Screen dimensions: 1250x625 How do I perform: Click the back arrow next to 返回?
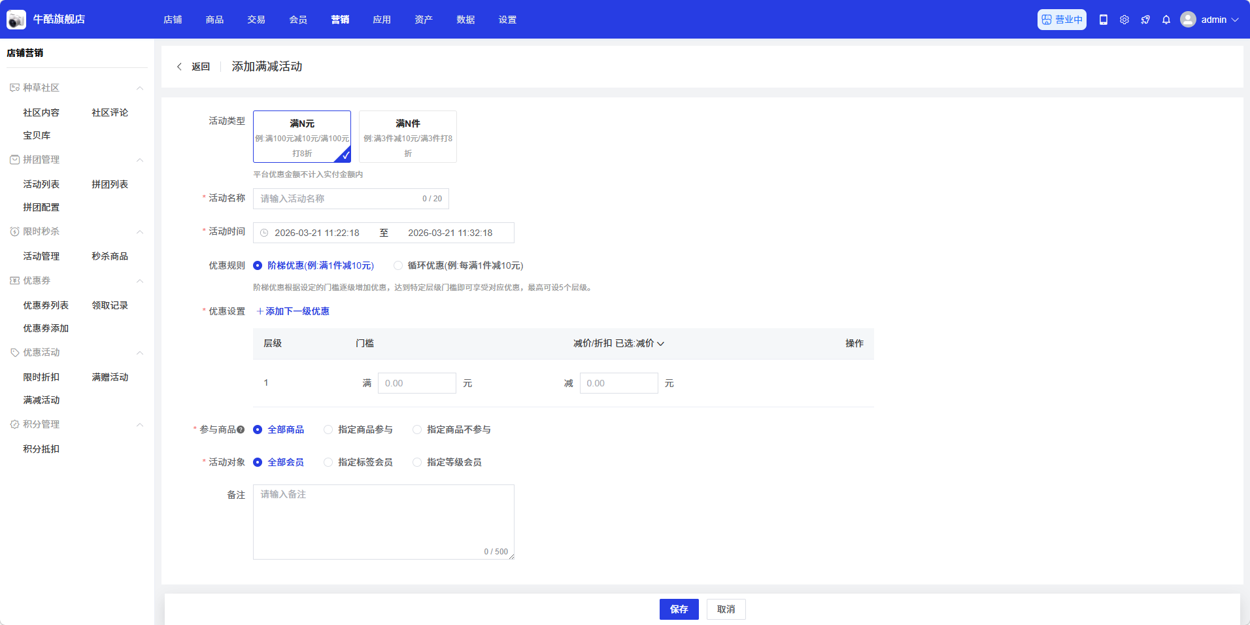(x=179, y=67)
